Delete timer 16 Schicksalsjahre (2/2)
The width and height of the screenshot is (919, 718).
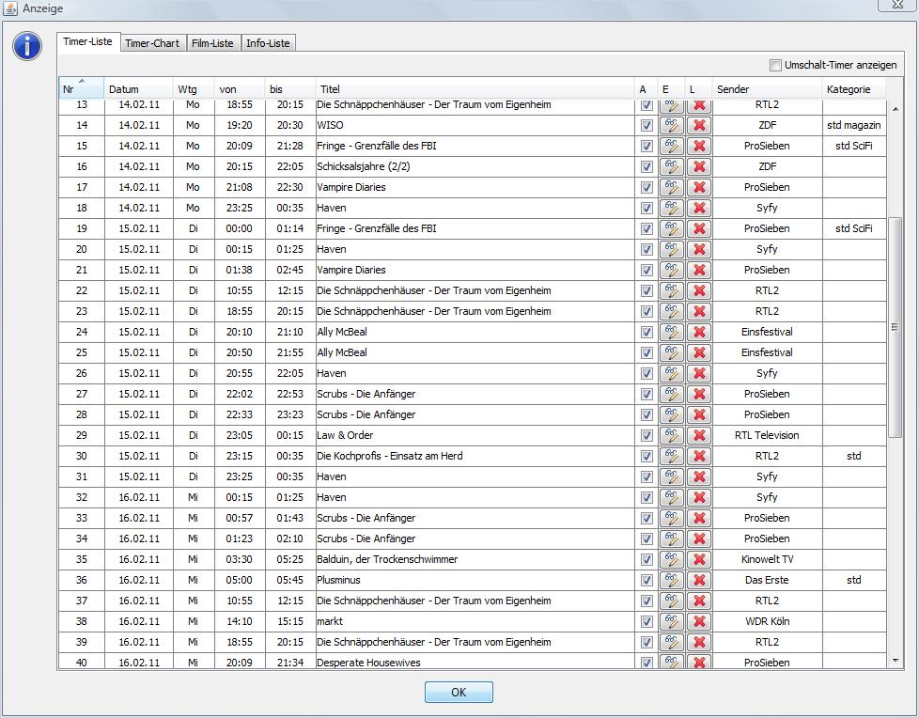698,166
